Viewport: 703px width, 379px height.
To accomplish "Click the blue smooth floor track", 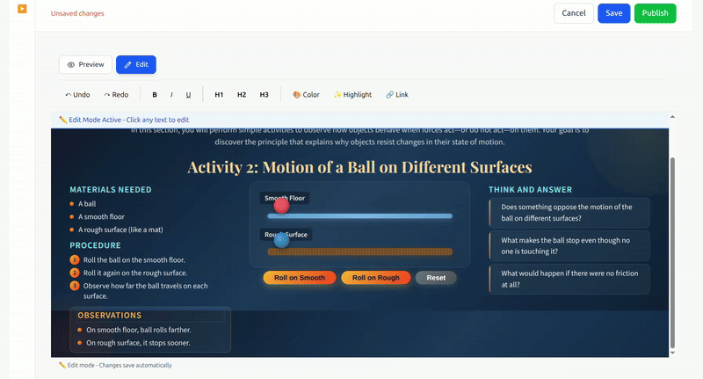I will [359, 216].
